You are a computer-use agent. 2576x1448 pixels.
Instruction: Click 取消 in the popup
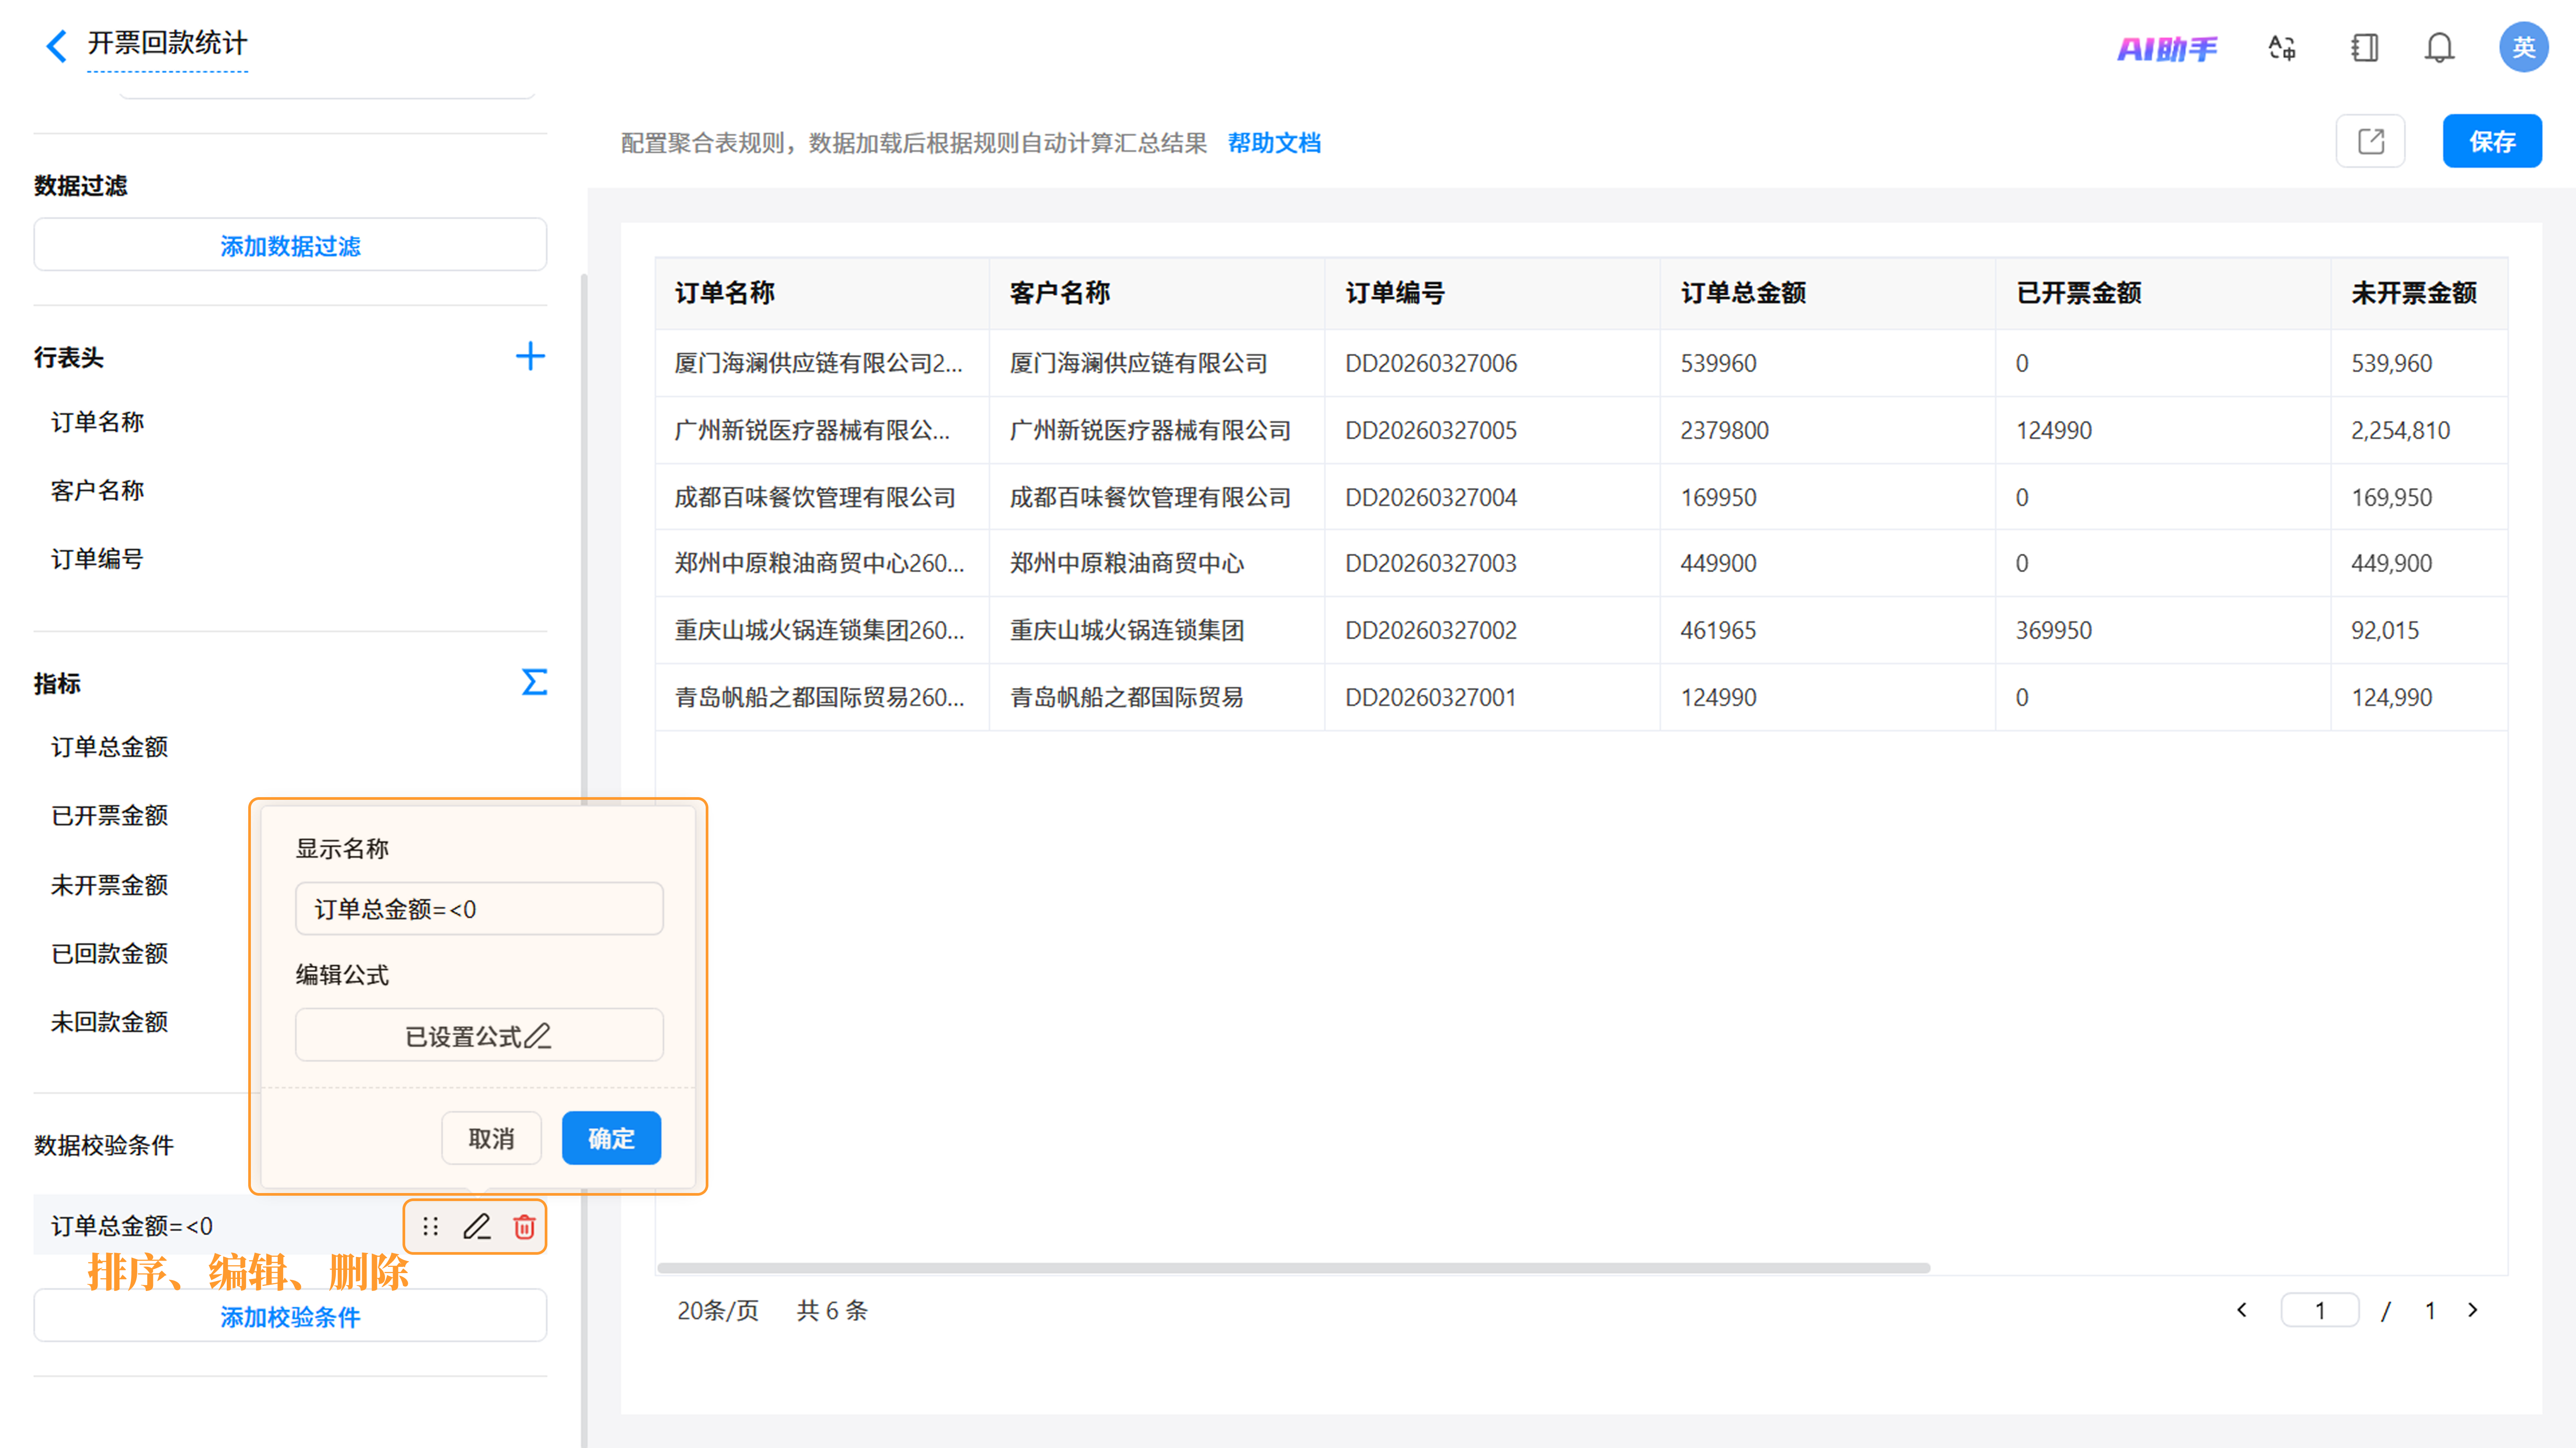click(491, 1138)
